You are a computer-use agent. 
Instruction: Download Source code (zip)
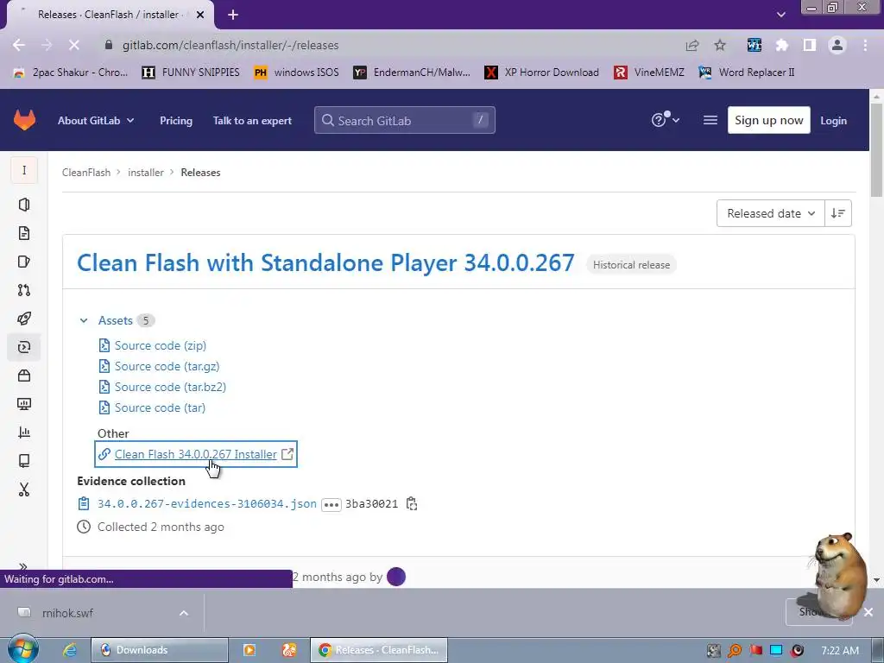[160, 345]
